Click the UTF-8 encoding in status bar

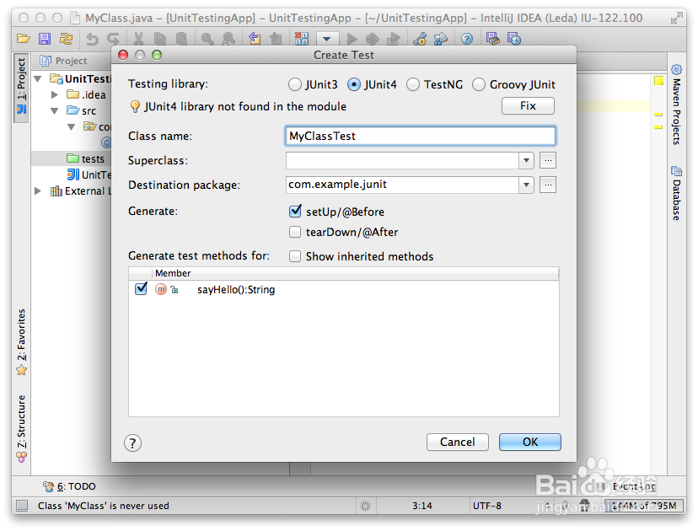[487, 506]
